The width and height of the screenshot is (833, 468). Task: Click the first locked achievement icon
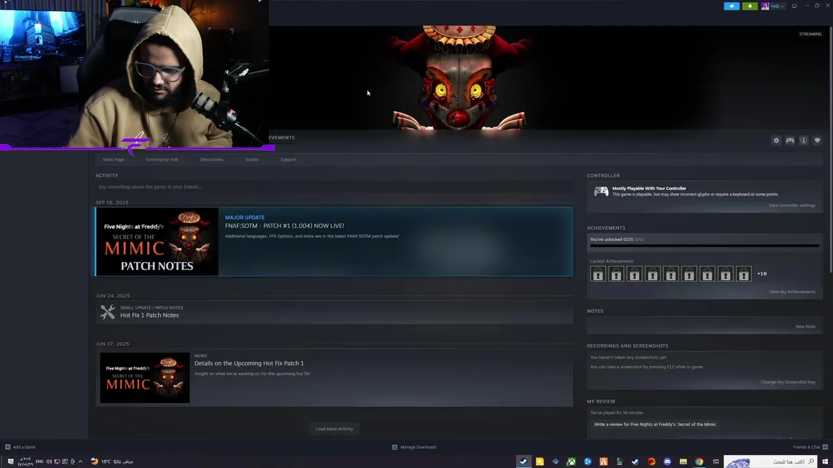tap(597, 274)
